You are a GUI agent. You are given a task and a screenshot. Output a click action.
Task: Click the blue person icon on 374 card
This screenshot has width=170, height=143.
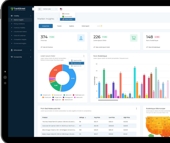tap(81, 38)
